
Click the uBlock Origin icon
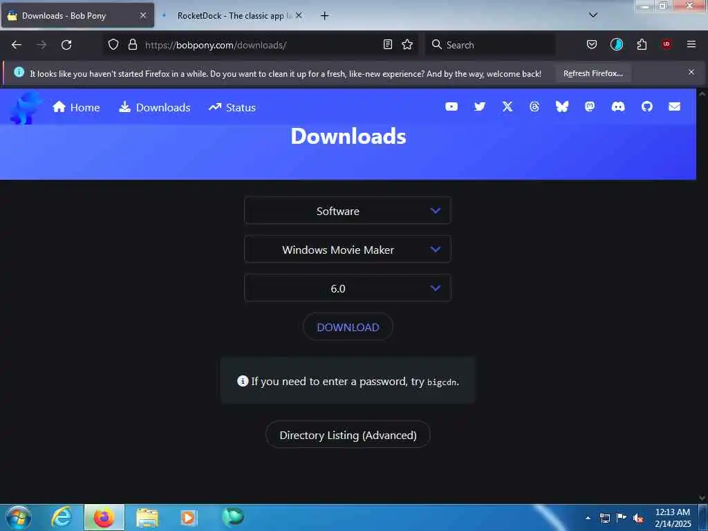(667, 44)
